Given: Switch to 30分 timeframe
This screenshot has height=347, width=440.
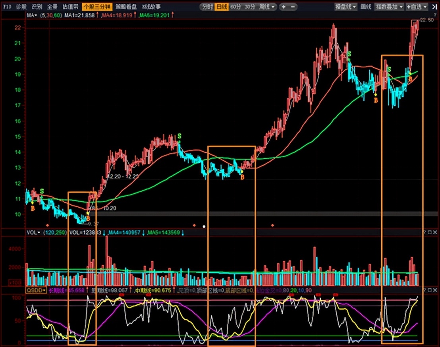Looking at the screenshot, I should 249,7.
